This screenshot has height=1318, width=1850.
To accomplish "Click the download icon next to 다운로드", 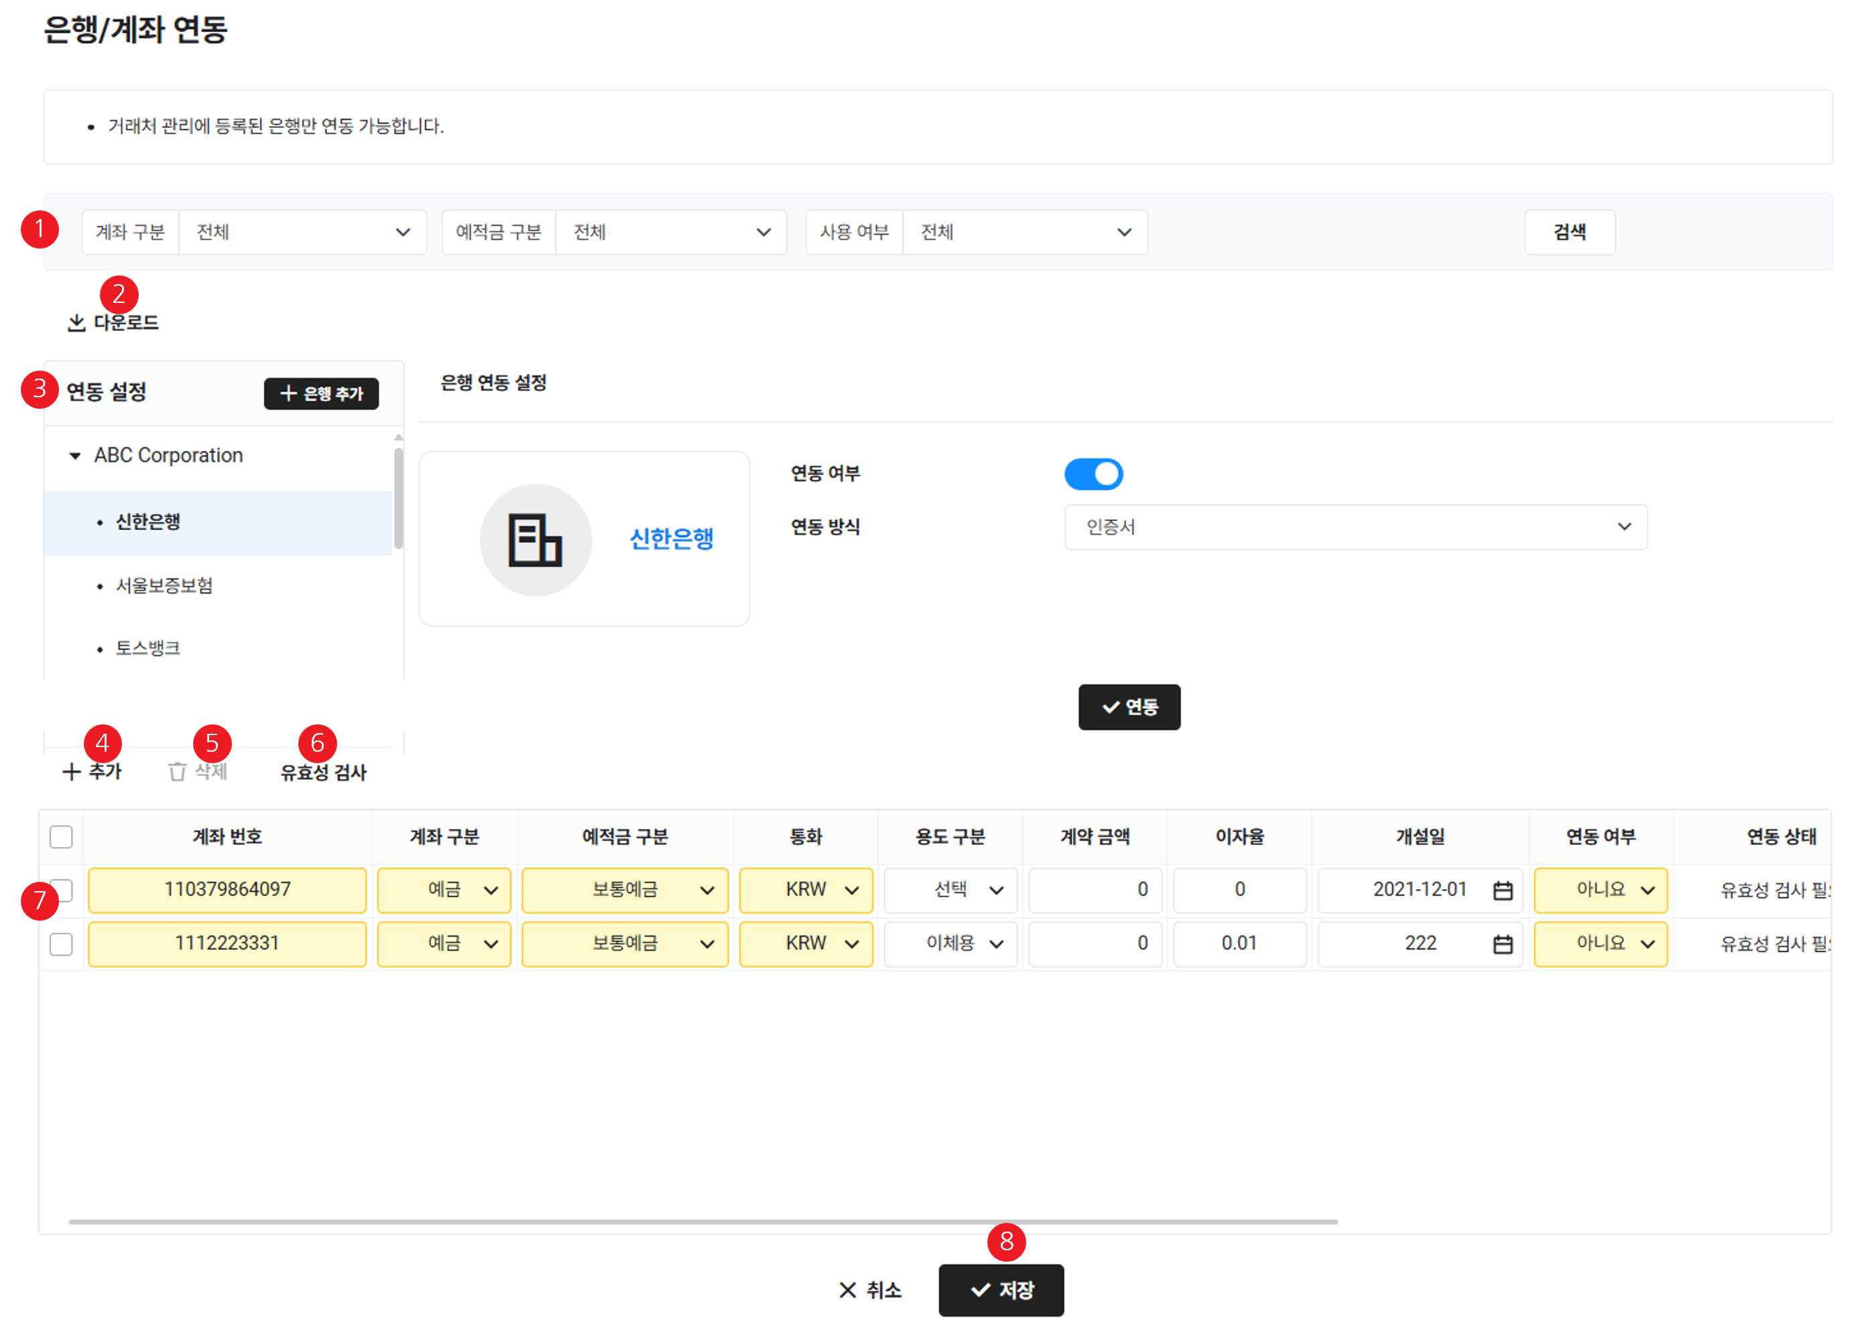I will pyautogui.click(x=76, y=323).
